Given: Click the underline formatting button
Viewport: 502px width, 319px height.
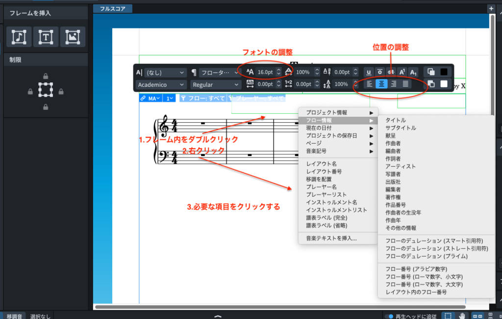Looking at the screenshot, I should click(369, 72).
